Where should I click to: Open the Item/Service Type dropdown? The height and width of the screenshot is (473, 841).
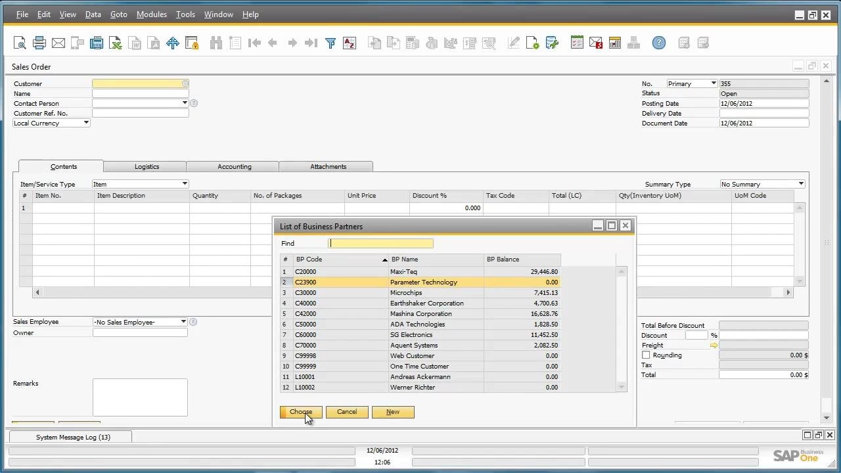pyautogui.click(x=185, y=184)
